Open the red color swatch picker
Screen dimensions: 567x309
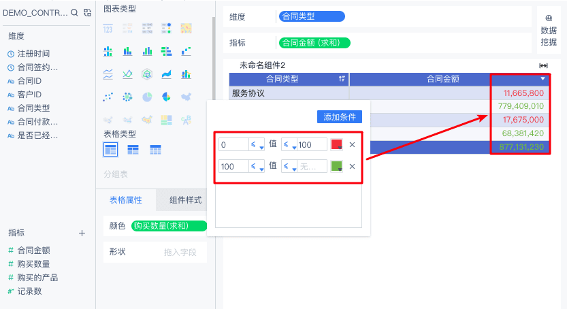click(337, 144)
